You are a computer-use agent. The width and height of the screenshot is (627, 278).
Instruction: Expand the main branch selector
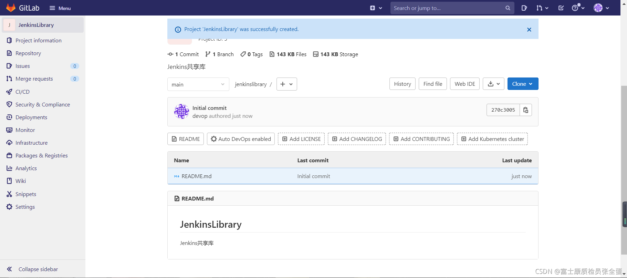(198, 84)
